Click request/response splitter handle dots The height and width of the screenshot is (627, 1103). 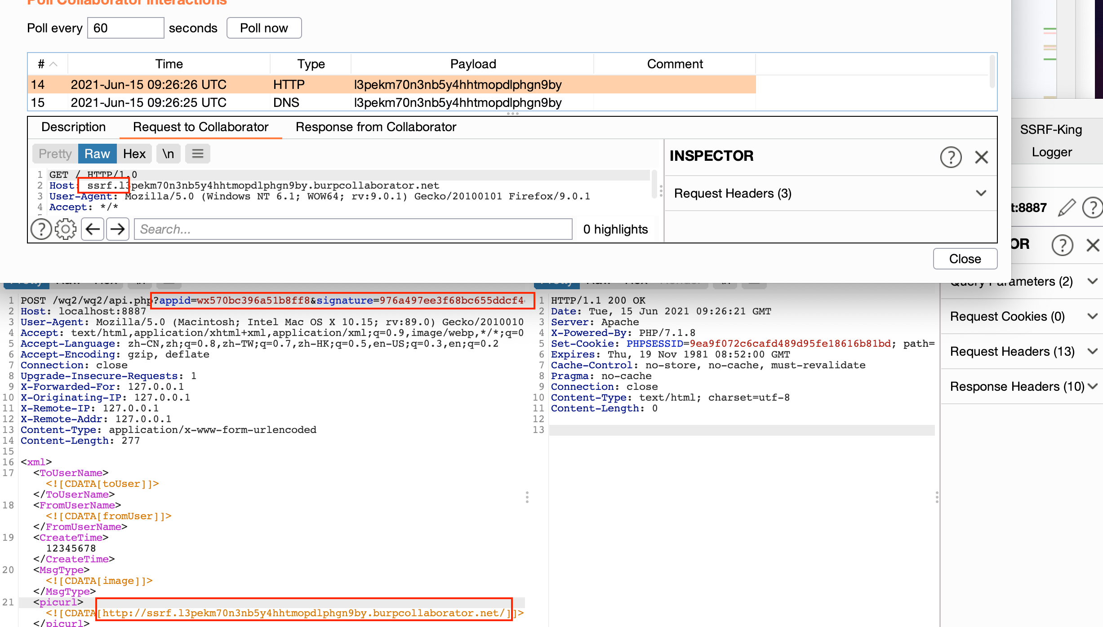point(527,497)
